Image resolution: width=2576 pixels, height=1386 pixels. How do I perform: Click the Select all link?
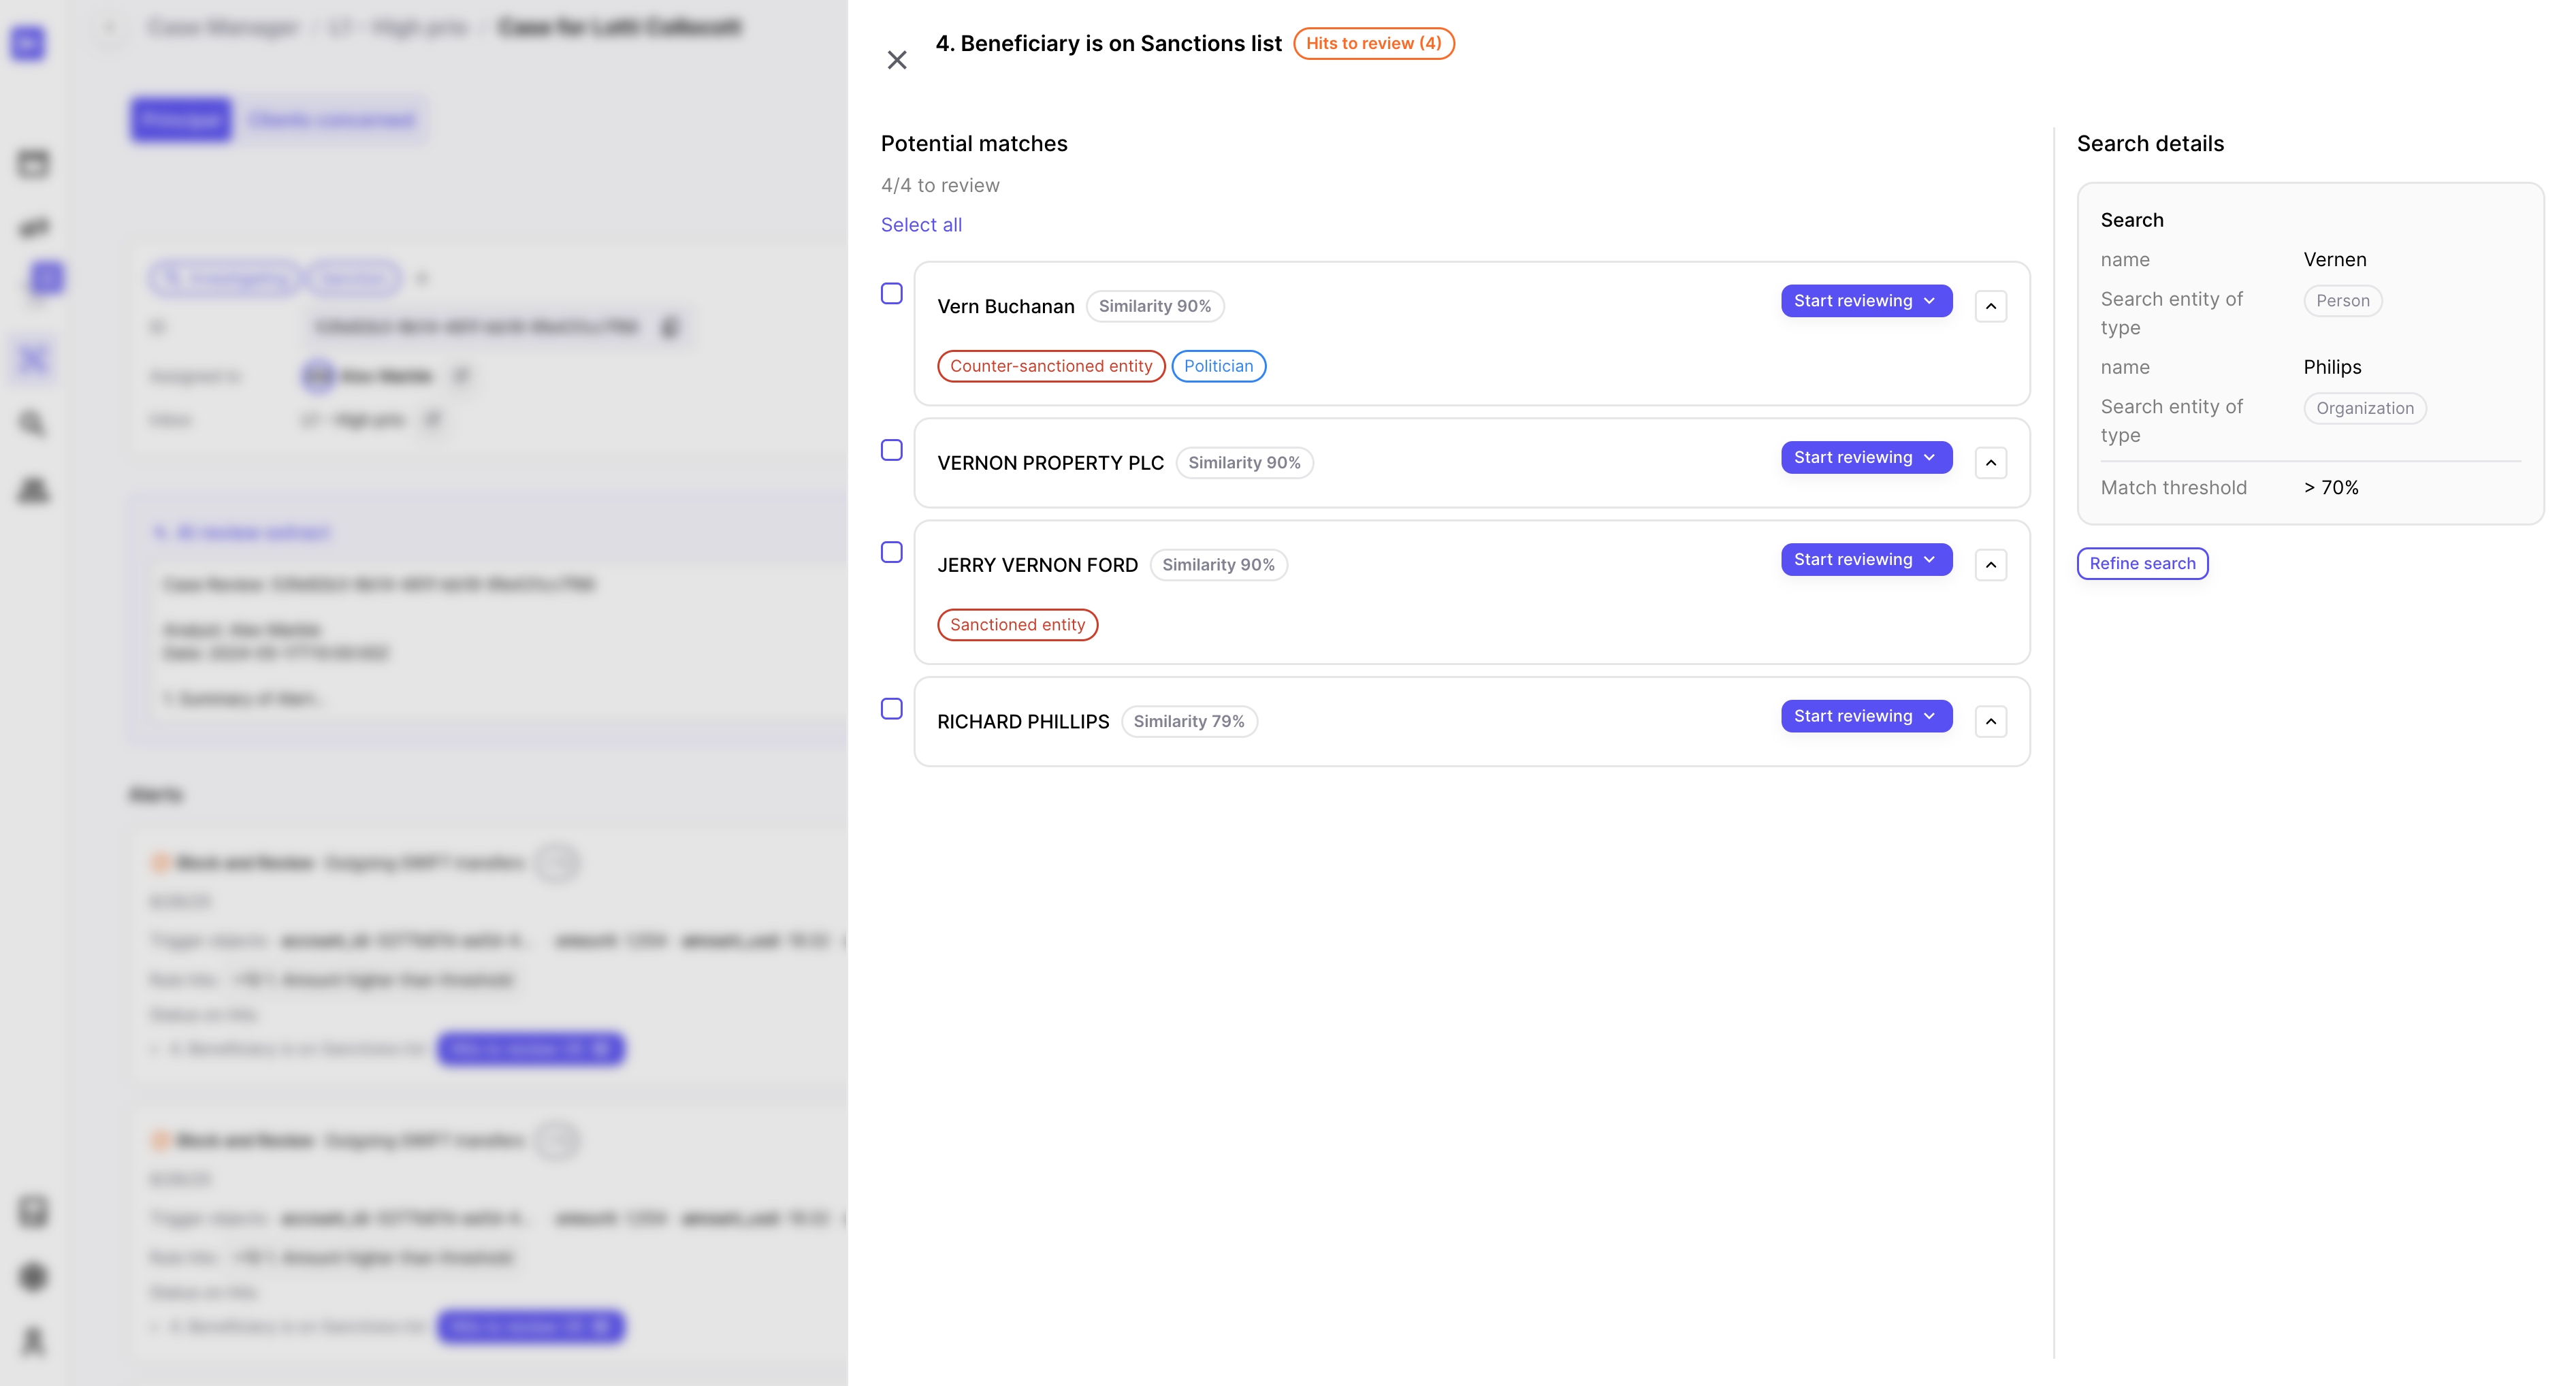pos(921,225)
